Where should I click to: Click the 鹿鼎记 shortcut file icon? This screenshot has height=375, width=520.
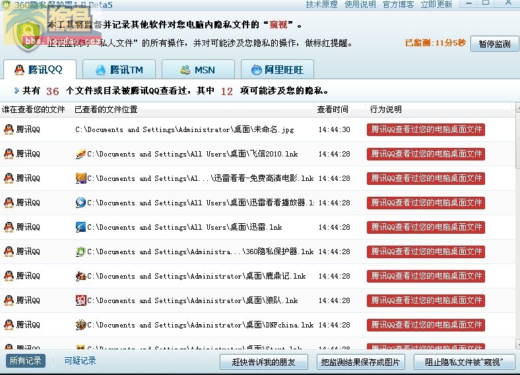(81, 276)
